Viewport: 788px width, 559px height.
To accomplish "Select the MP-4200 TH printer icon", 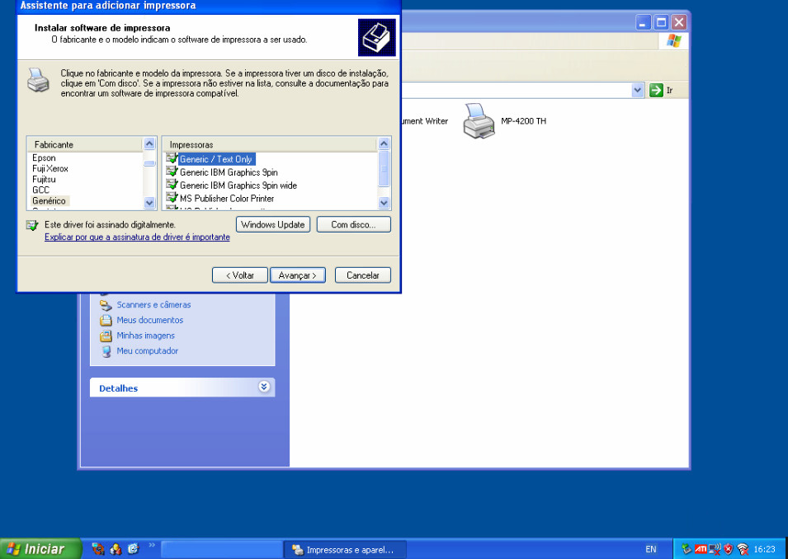I will 479,120.
